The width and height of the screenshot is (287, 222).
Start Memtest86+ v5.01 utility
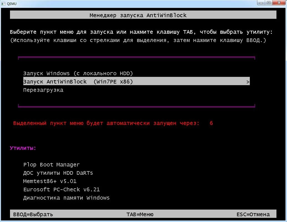(x=50, y=181)
